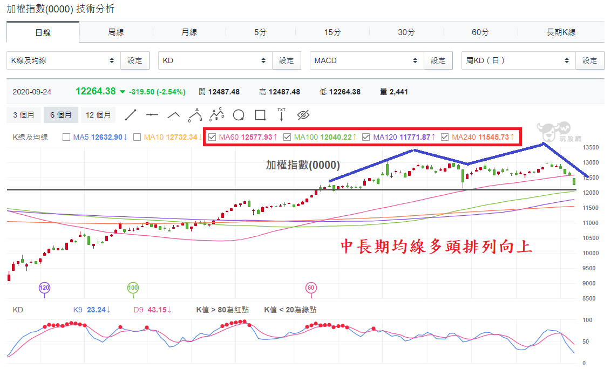Switch to the 日線 tab
Image resolution: width=611 pixels, height=369 pixels.
coord(43,32)
